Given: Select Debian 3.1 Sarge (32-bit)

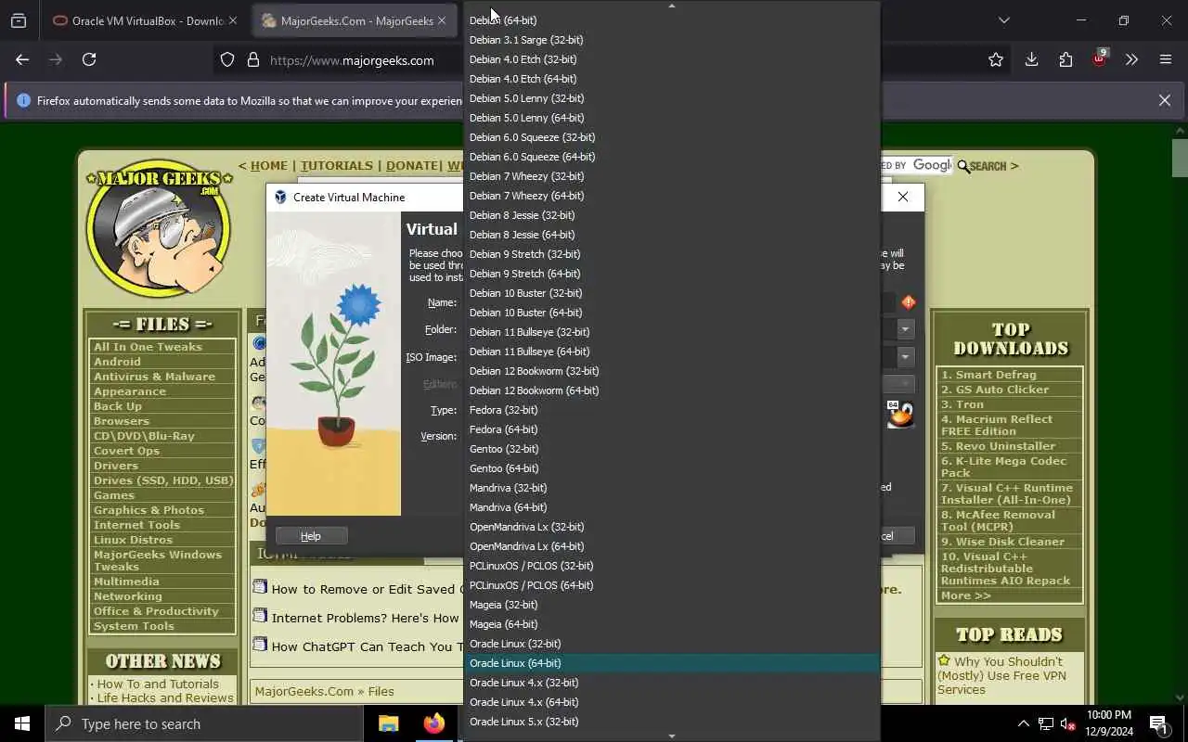Looking at the screenshot, I should pyautogui.click(x=671, y=40).
